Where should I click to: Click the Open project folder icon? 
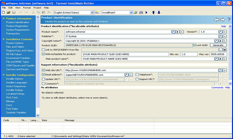(8, 13)
